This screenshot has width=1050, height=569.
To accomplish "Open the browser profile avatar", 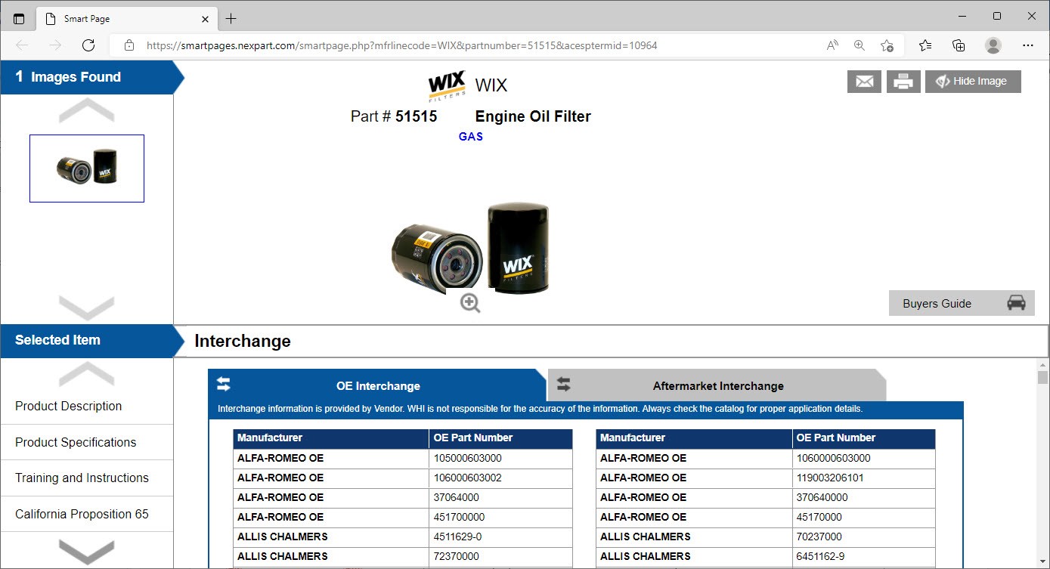I will pyautogui.click(x=993, y=45).
